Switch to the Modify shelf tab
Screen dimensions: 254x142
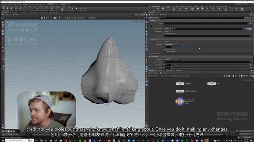(x=8, y=6)
